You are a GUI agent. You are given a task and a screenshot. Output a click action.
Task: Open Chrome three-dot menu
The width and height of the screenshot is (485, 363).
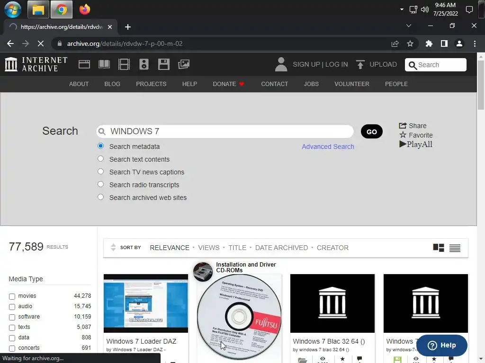[475, 43]
